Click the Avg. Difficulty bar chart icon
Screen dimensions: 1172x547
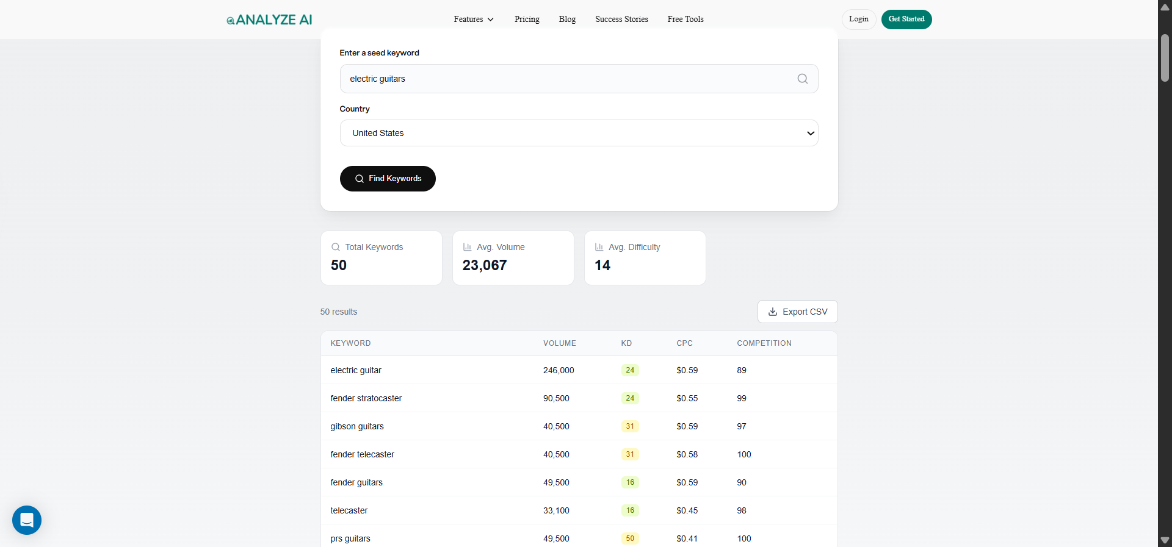click(x=599, y=247)
